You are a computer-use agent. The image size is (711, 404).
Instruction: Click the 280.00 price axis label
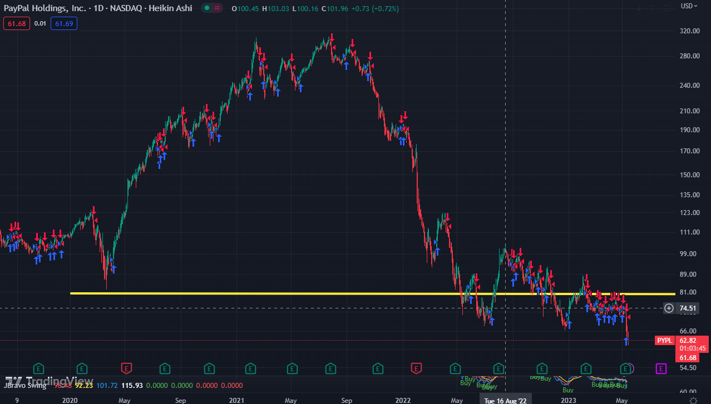coord(689,56)
